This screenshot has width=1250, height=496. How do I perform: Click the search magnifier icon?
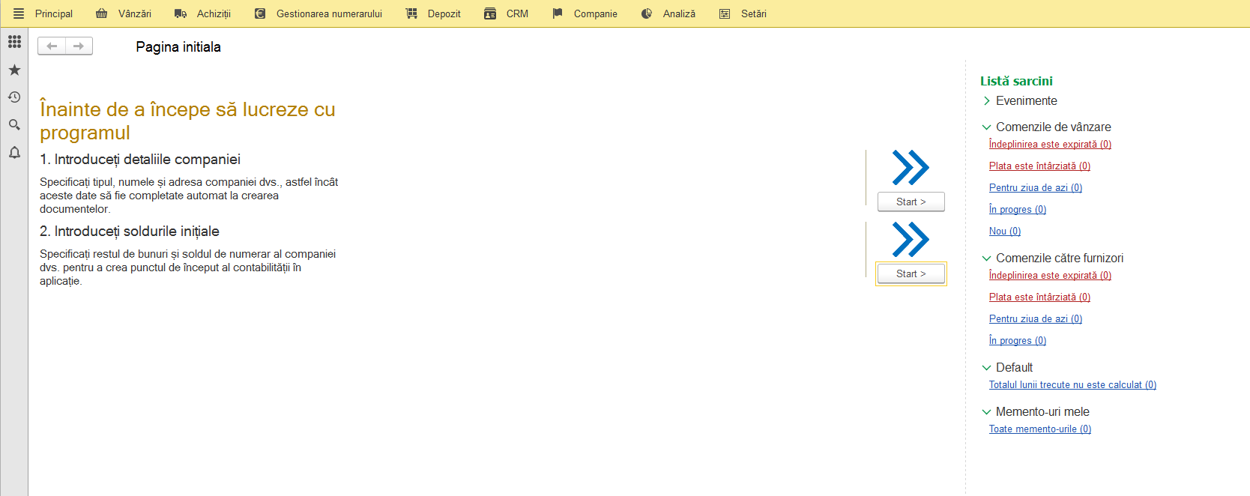(x=14, y=125)
